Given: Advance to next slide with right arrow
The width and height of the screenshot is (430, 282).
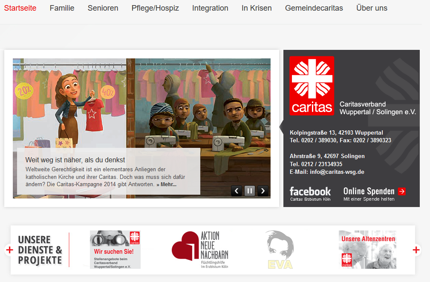Looking at the screenshot, I should [263, 191].
